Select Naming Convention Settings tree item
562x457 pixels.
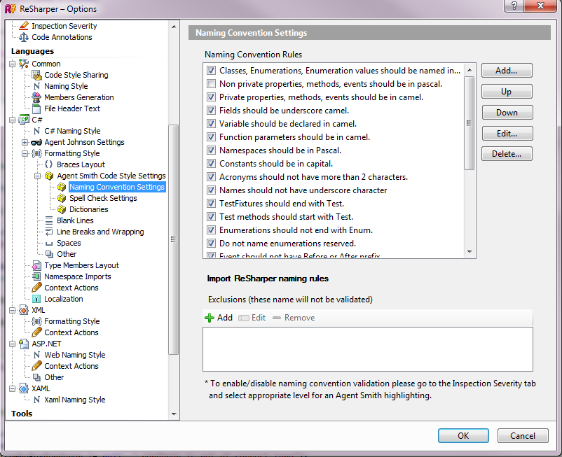[117, 187]
